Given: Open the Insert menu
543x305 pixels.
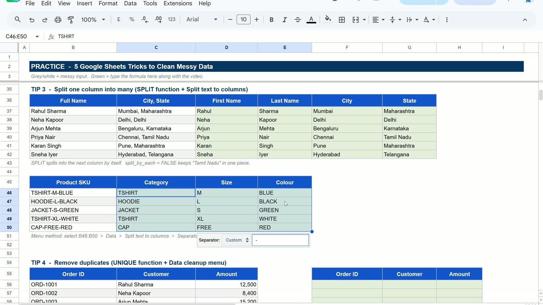Looking at the screenshot, I should 85,3.
